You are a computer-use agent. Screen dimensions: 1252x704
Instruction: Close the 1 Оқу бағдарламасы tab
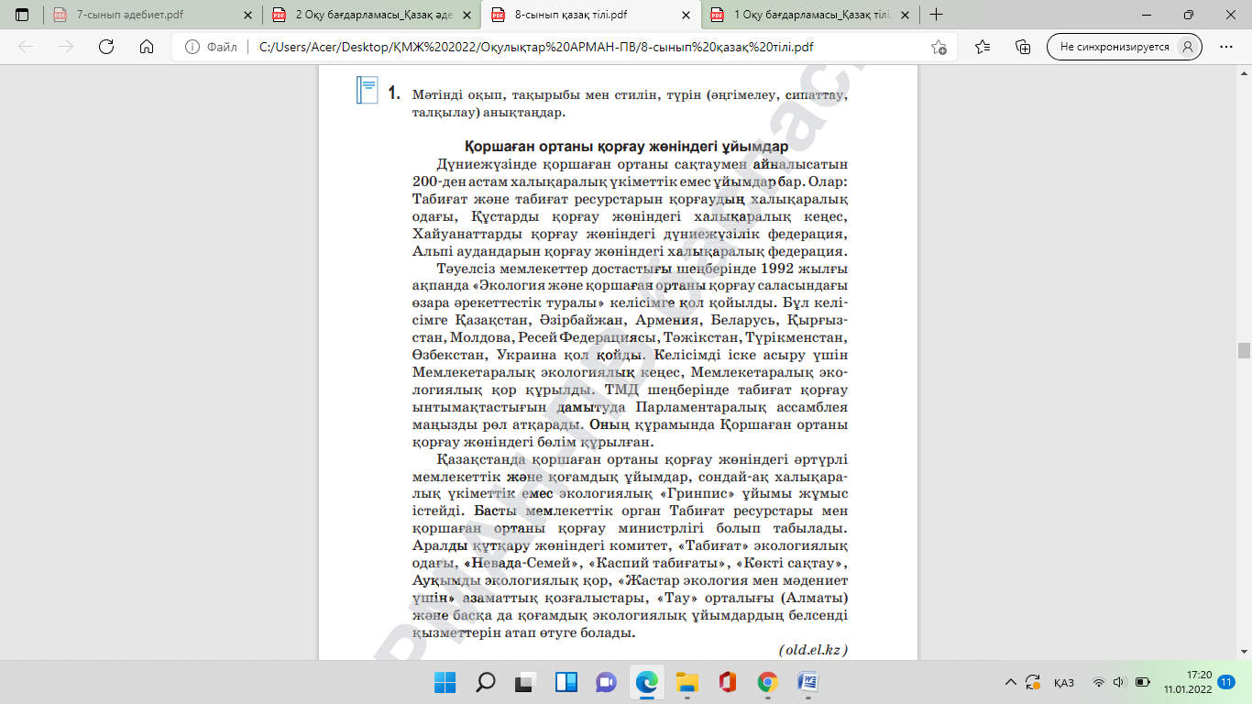pyautogui.click(x=906, y=15)
